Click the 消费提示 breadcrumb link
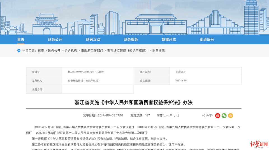The width and height of the screenshot is (269, 150). pyautogui.click(x=159, y=51)
